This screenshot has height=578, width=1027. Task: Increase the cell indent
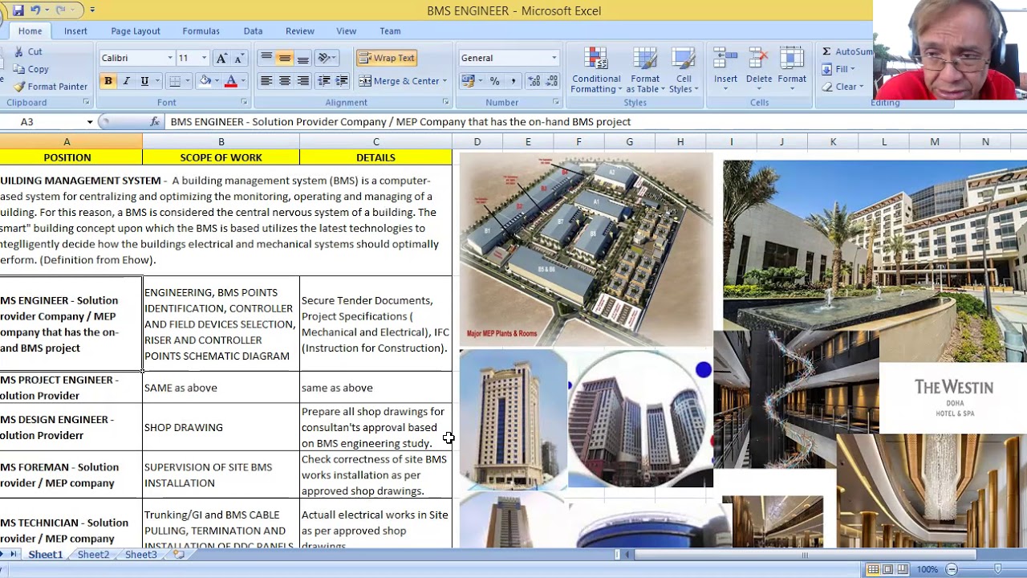pyautogui.click(x=341, y=81)
